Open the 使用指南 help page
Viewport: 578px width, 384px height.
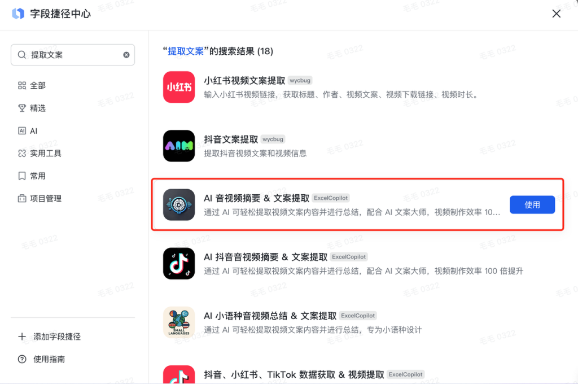click(x=49, y=359)
